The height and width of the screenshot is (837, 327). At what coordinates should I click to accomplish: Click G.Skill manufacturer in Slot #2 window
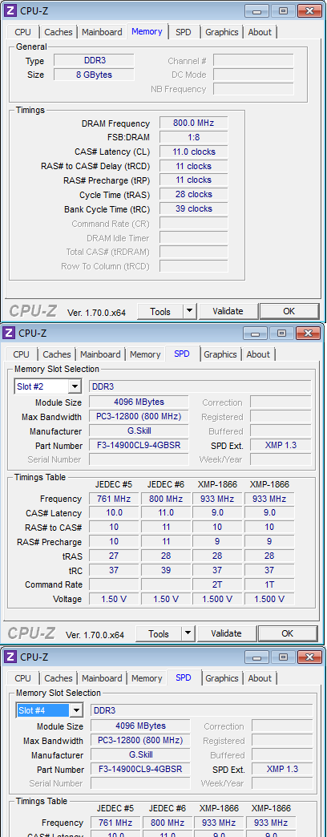click(x=139, y=431)
